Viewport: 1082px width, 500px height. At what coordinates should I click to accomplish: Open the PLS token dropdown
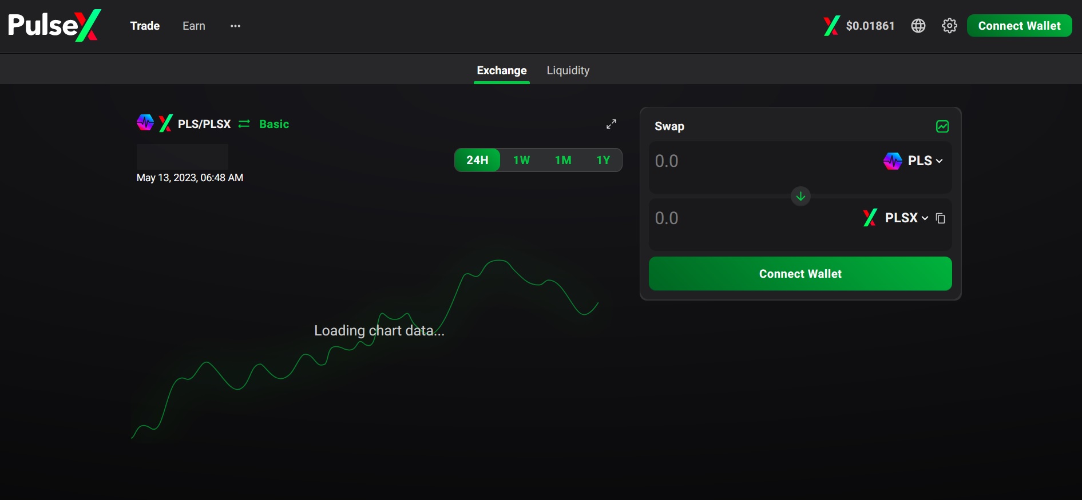tap(913, 161)
